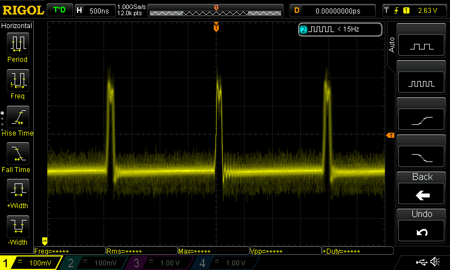
Task: Click the rising edge auto option
Action: [x=421, y=120]
